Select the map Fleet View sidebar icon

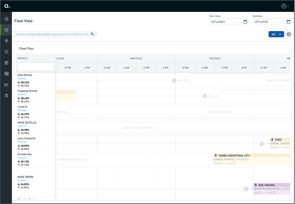pyautogui.click(x=6, y=30)
